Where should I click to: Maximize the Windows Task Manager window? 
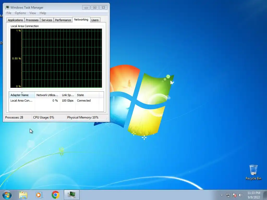tap(95, 8)
